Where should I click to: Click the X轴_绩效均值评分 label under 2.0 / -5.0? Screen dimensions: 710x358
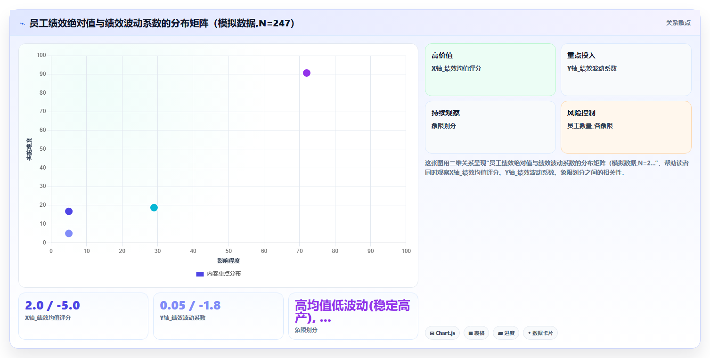[x=48, y=318]
